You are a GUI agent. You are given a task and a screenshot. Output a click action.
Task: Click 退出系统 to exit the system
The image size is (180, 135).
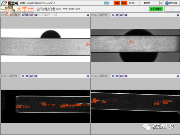172,3
